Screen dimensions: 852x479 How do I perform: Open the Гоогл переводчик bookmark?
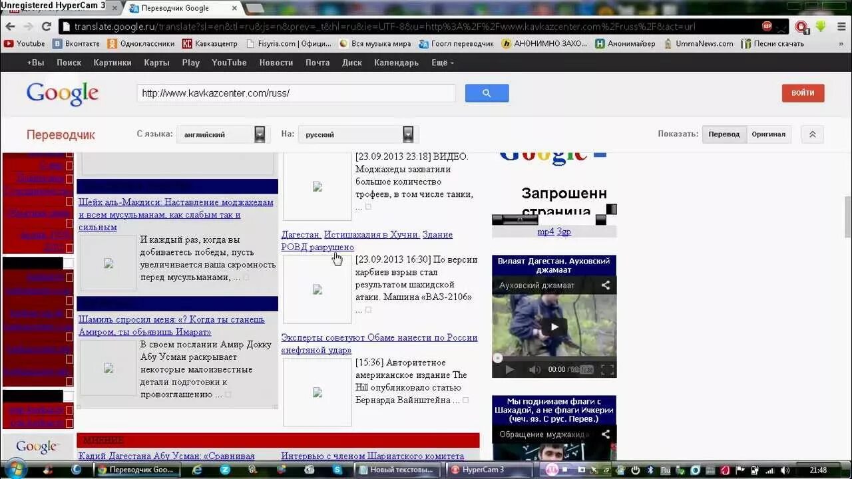tap(457, 44)
